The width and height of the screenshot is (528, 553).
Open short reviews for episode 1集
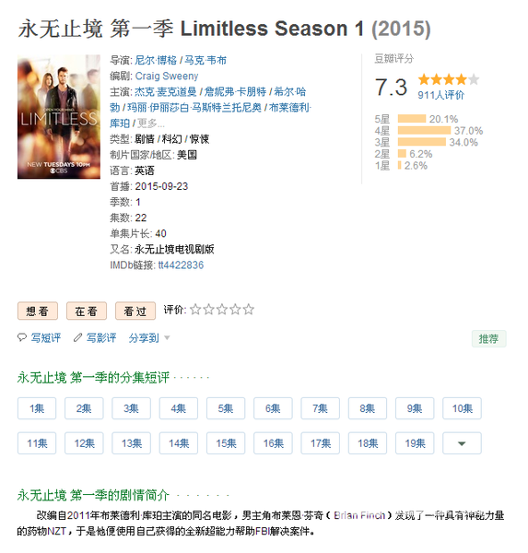(x=37, y=408)
